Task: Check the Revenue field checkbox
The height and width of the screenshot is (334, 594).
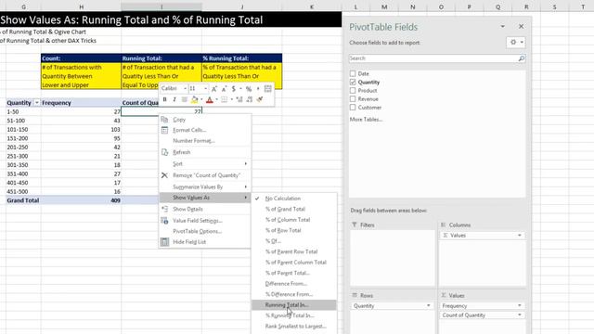Action: pyautogui.click(x=353, y=99)
